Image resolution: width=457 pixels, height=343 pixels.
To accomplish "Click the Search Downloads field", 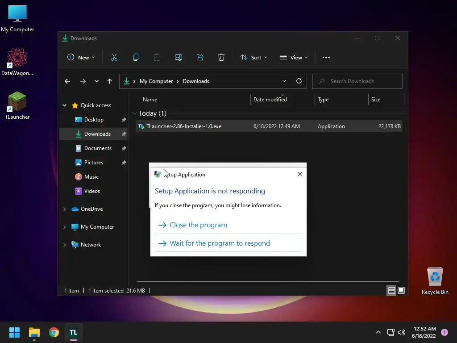I will click(357, 81).
